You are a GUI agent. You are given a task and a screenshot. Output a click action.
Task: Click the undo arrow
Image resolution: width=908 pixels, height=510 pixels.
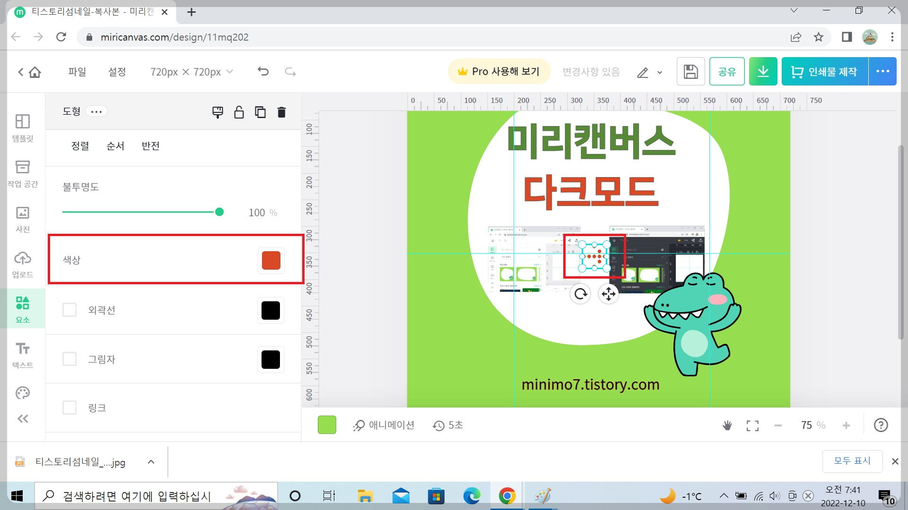tap(263, 71)
